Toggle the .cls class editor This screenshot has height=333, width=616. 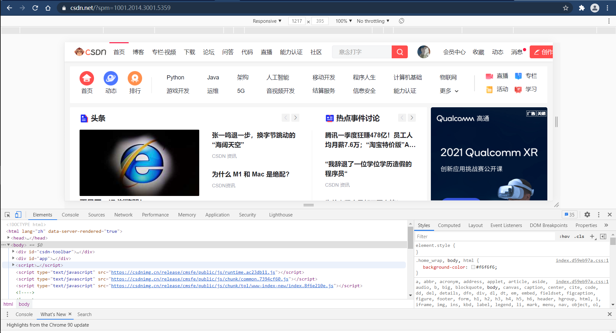point(579,236)
